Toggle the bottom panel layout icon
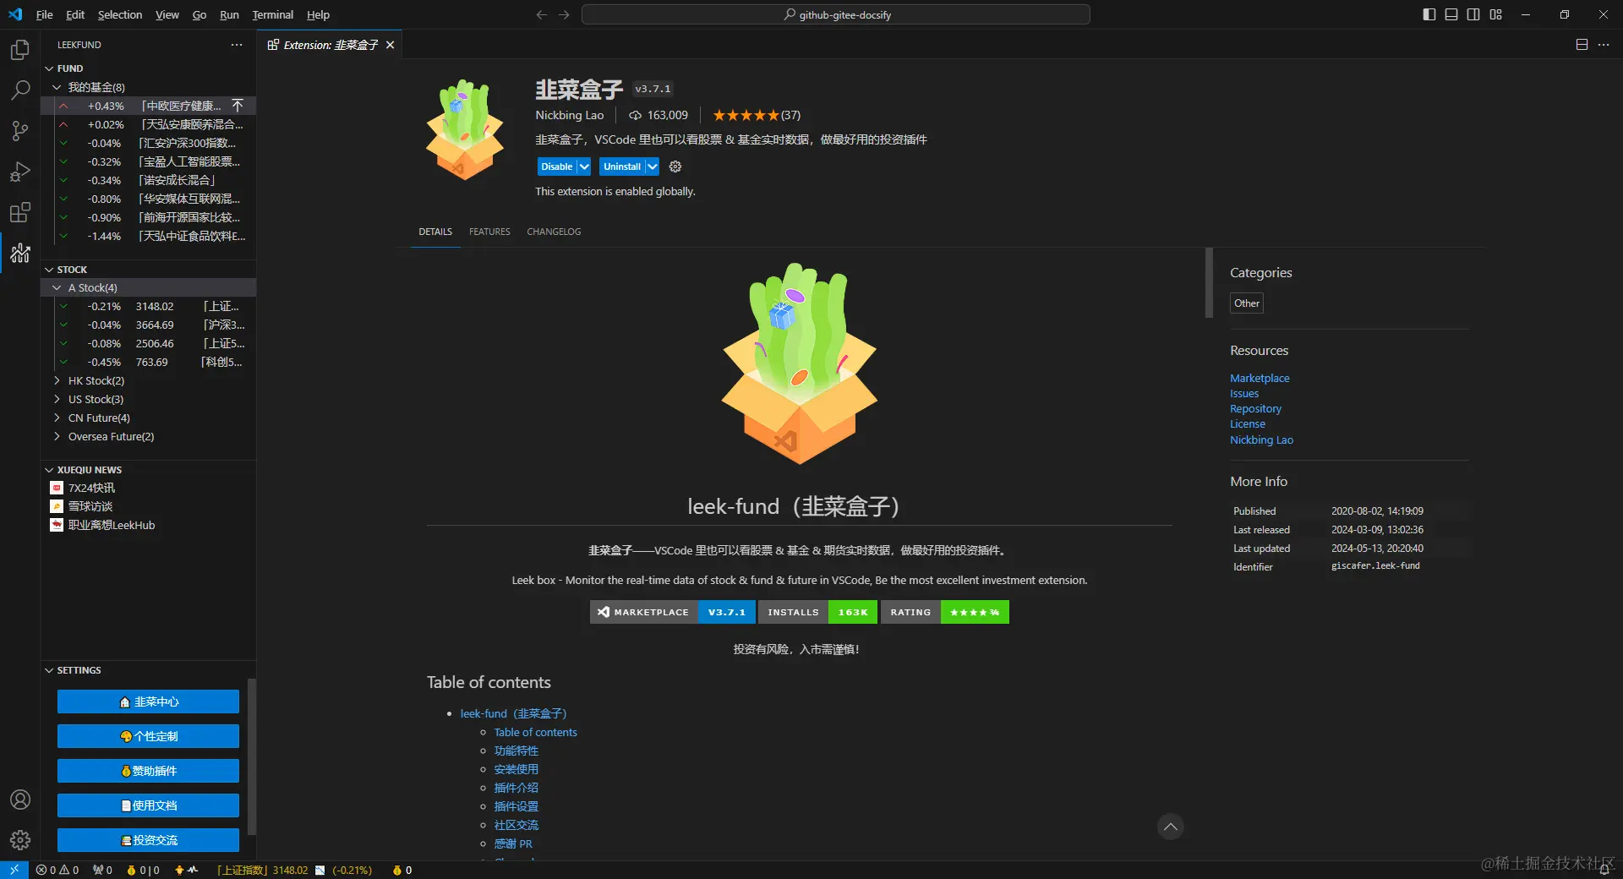Screen dimensions: 1623x879 point(1451,14)
